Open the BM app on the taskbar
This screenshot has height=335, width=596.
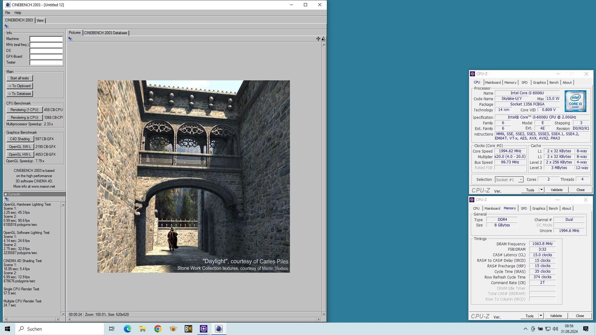point(188,329)
